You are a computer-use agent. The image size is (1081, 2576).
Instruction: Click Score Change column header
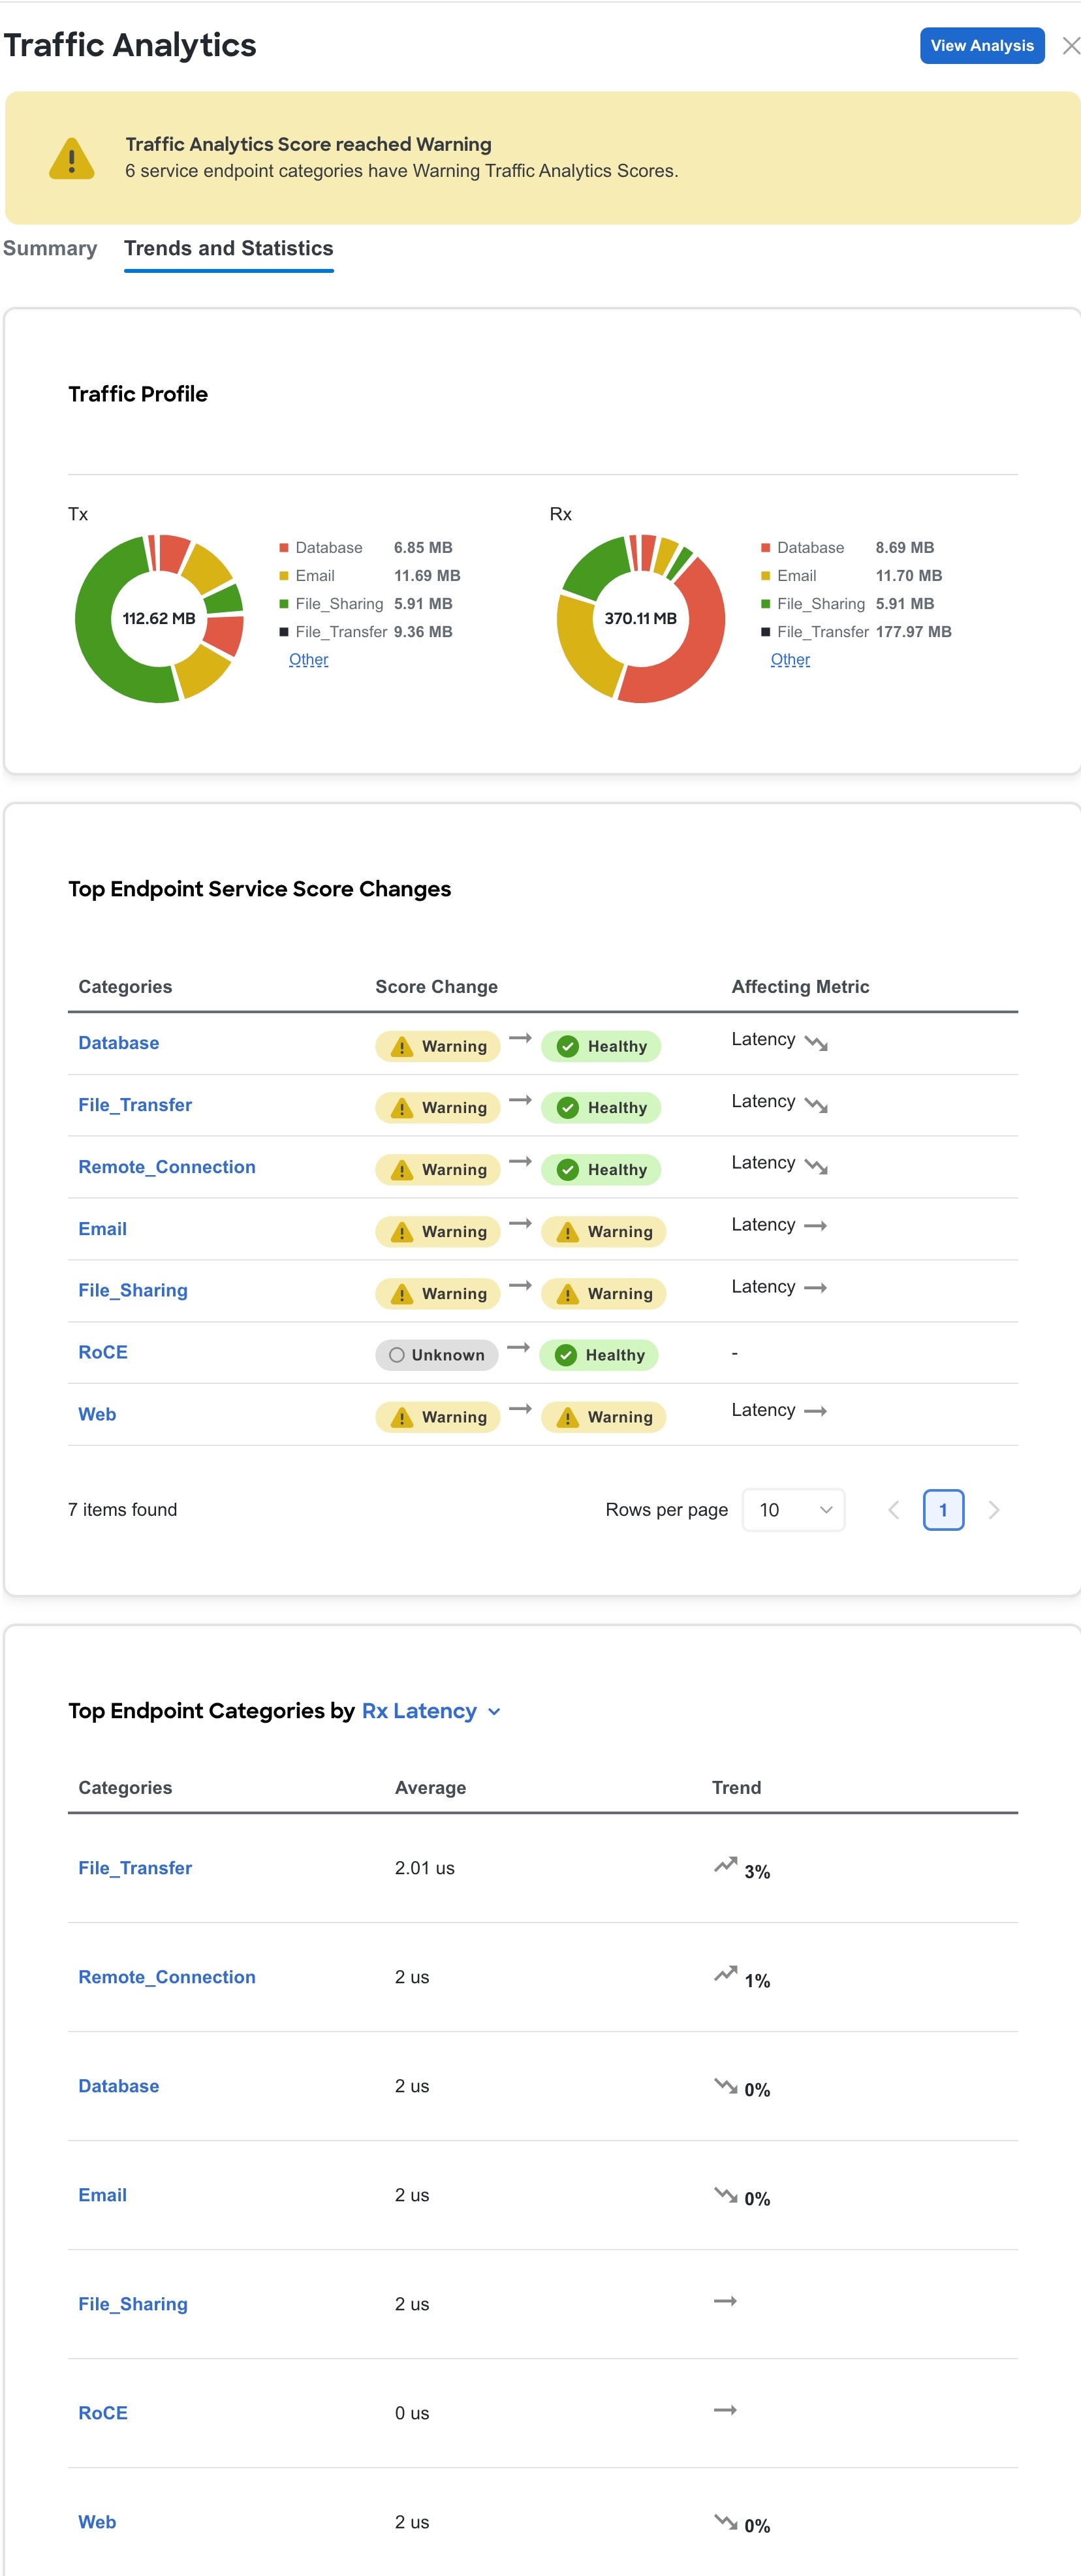(436, 986)
